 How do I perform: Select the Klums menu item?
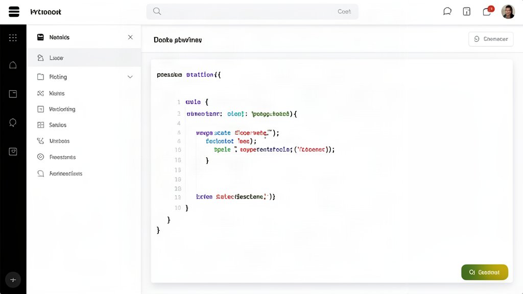pos(84,93)
